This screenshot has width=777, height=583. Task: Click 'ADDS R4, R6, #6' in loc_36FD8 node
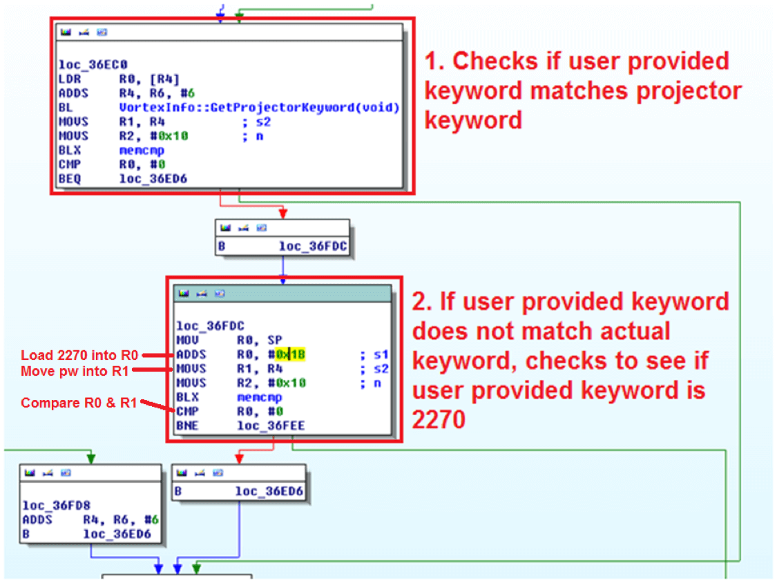90,520
